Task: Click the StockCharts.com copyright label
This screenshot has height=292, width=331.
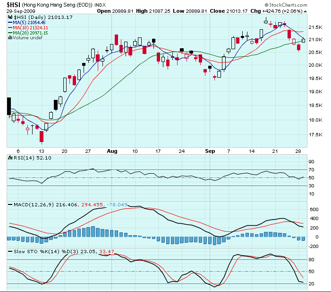Action: click(286, 5)
